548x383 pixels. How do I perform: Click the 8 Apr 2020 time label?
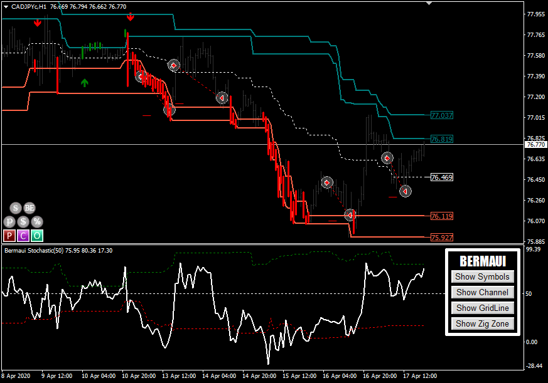pyautogui.click(x=16, y=376)
